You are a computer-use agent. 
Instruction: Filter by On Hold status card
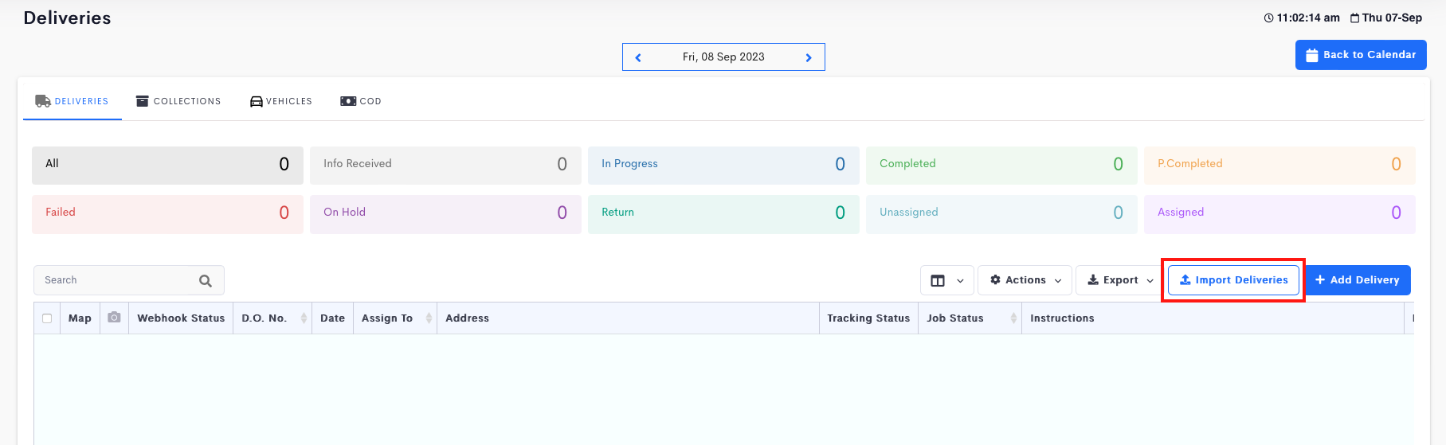445,213
